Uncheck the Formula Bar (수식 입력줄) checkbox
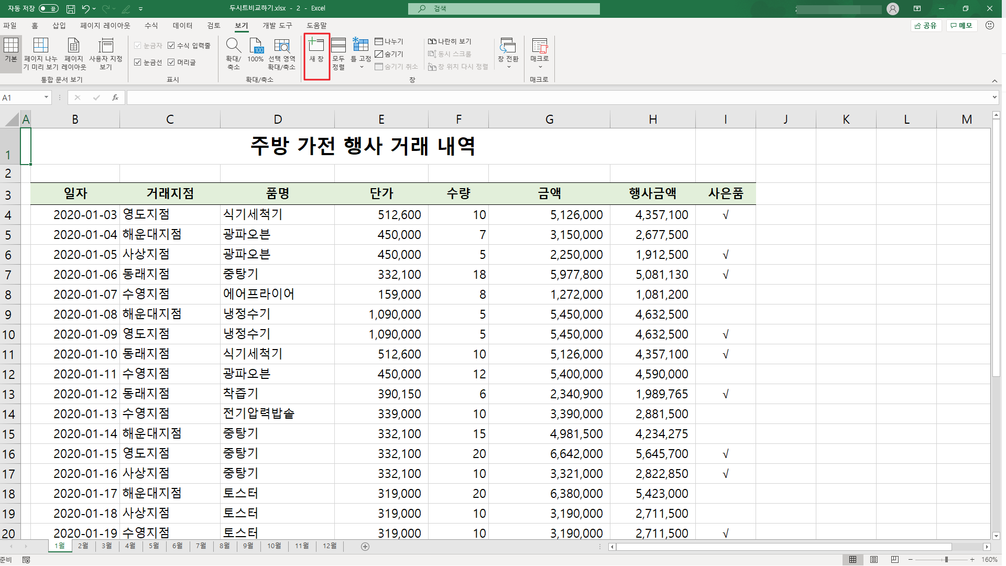The width and height of the screenshot is (1006, 566). [x=171, y=46]
